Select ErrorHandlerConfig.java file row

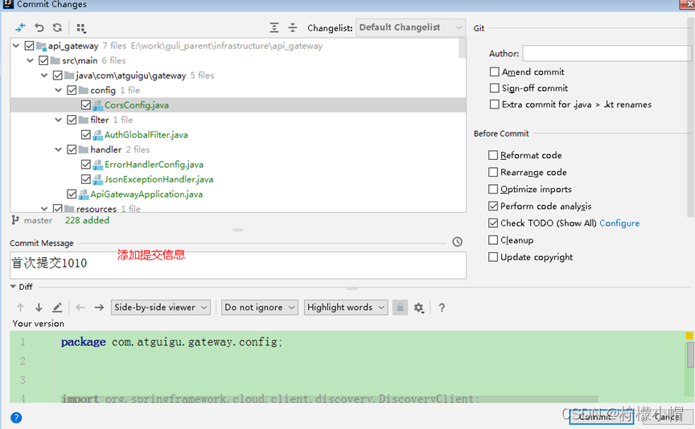point(238,164)
